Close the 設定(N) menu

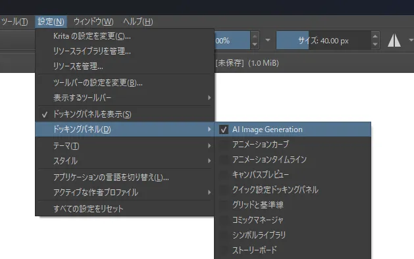(x=51, y=22)
